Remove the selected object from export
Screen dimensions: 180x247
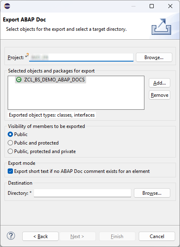coord(159,95)
